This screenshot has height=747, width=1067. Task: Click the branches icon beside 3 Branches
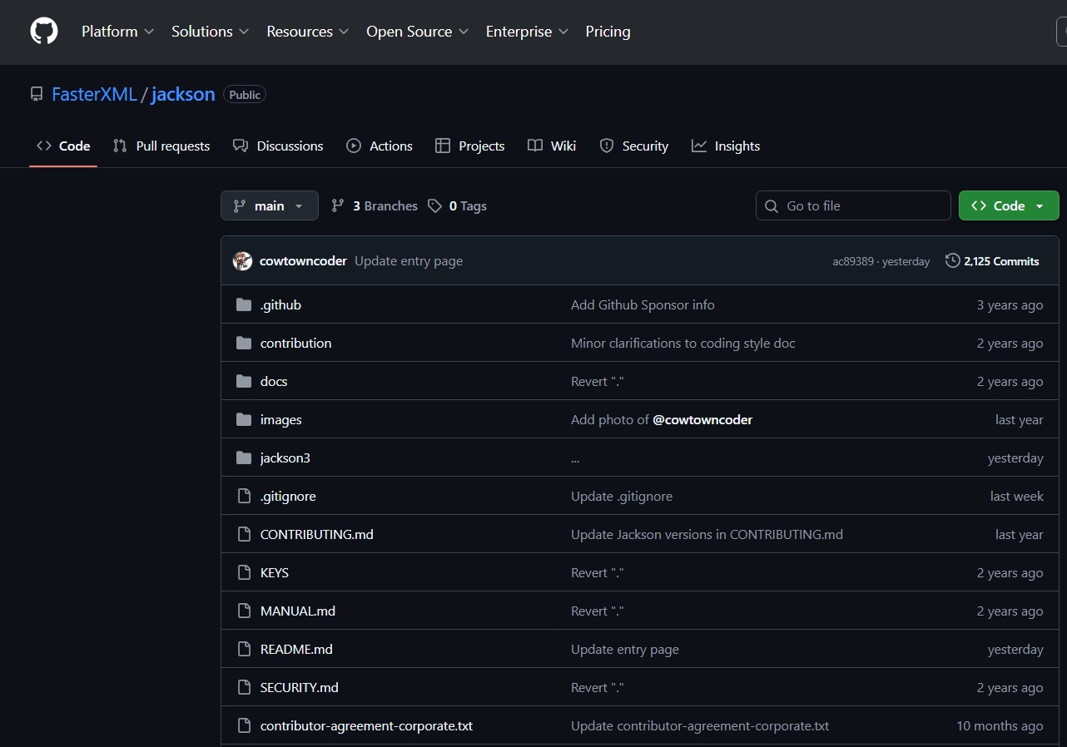(338, 206)
